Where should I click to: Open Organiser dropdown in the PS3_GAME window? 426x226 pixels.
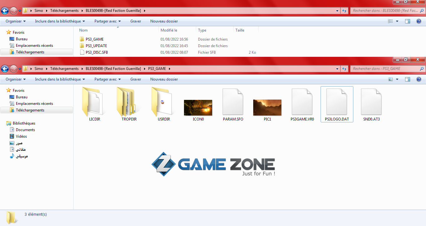tap(16, 79)
